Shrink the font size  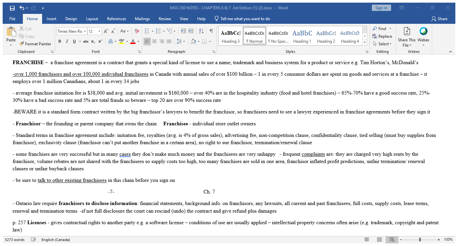(113, 31)
